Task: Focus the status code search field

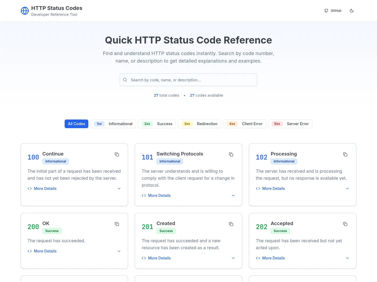Action: tap(188, 80)
